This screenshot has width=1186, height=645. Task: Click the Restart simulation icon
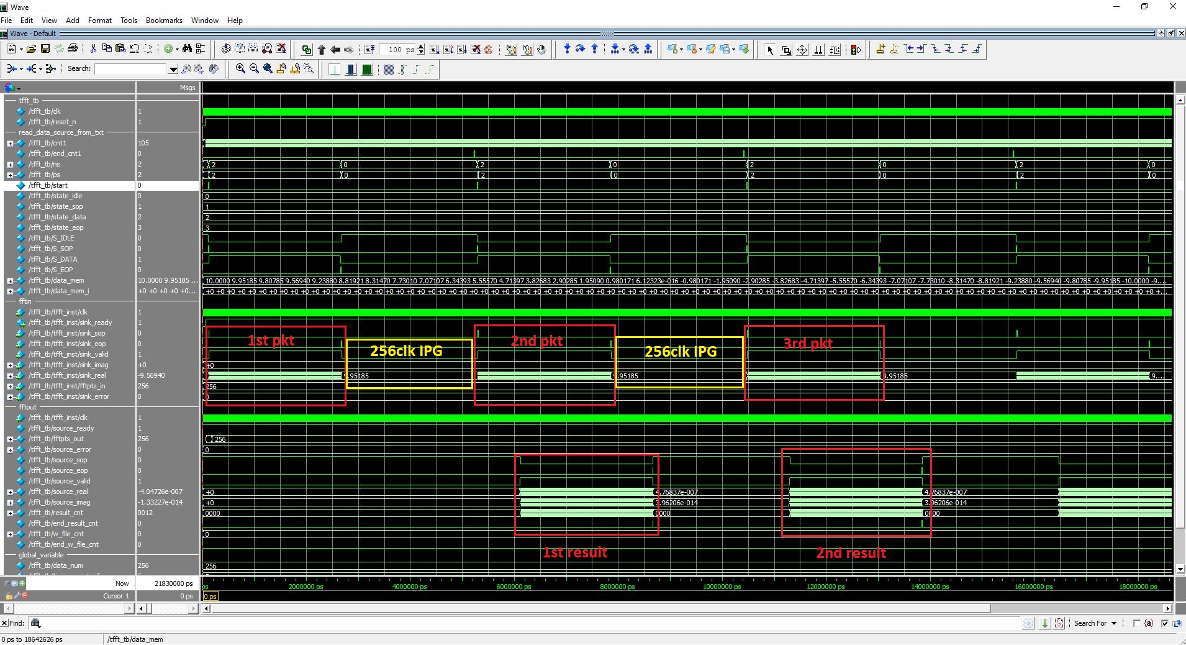369,50
